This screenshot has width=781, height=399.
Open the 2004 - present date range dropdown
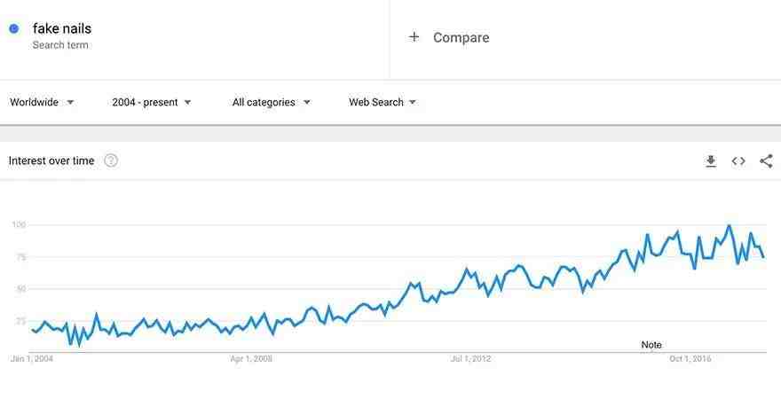pyautogui.click(x=152, y=102)
